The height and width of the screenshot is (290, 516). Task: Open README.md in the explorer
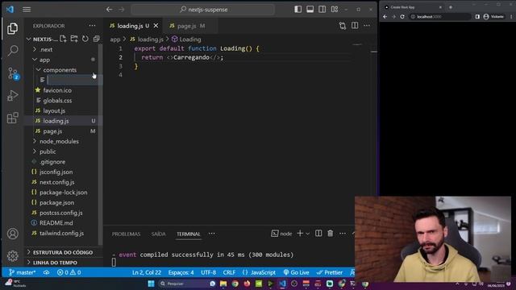point(56,223)
